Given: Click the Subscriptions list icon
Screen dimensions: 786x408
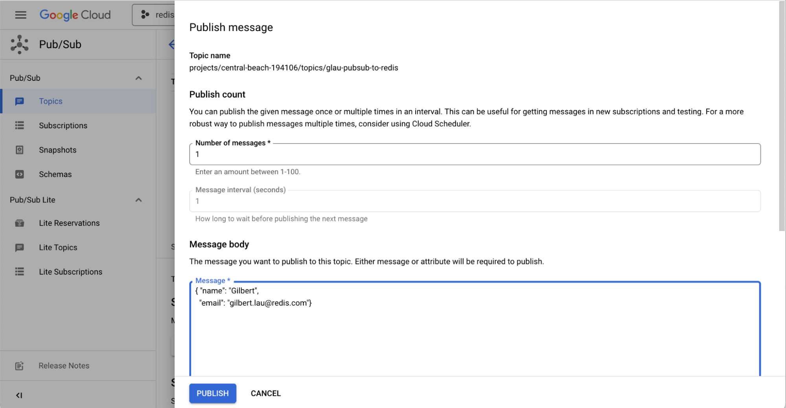Looking at the screenshot, I should (x=19, y=125).
